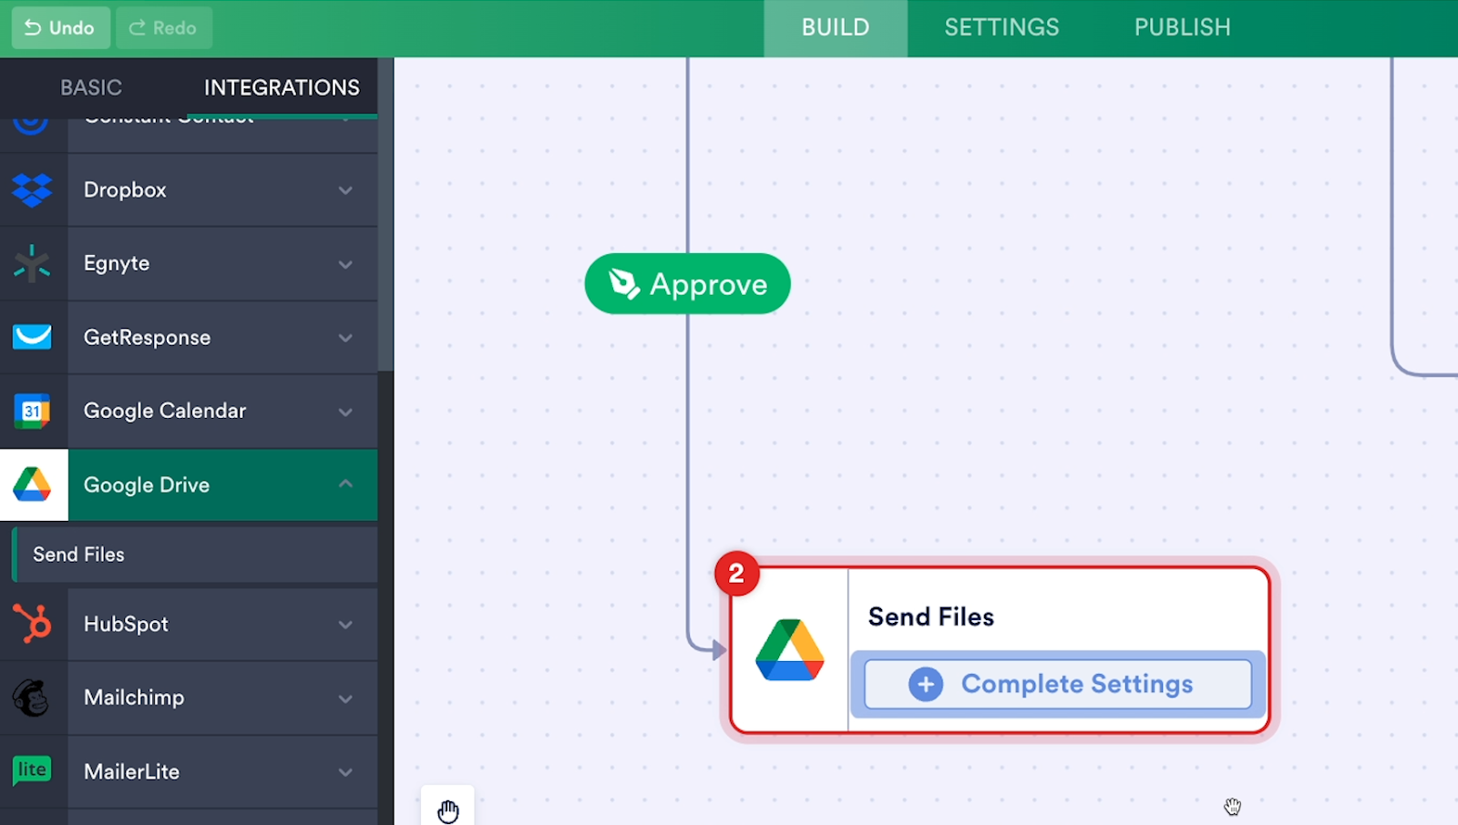1458x825 pixels.
Task: Collapse the Google Drive section chevron
Action: [x=345, y=484]
